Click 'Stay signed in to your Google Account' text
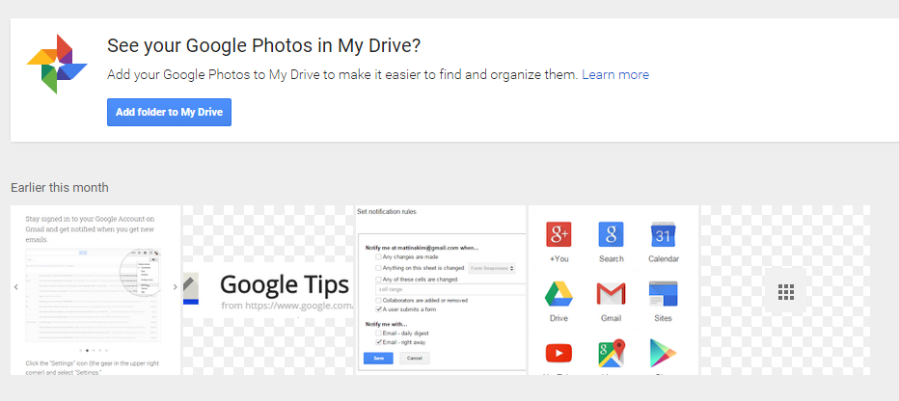Viewport: 899px width, 401px height. click(90, 229)
